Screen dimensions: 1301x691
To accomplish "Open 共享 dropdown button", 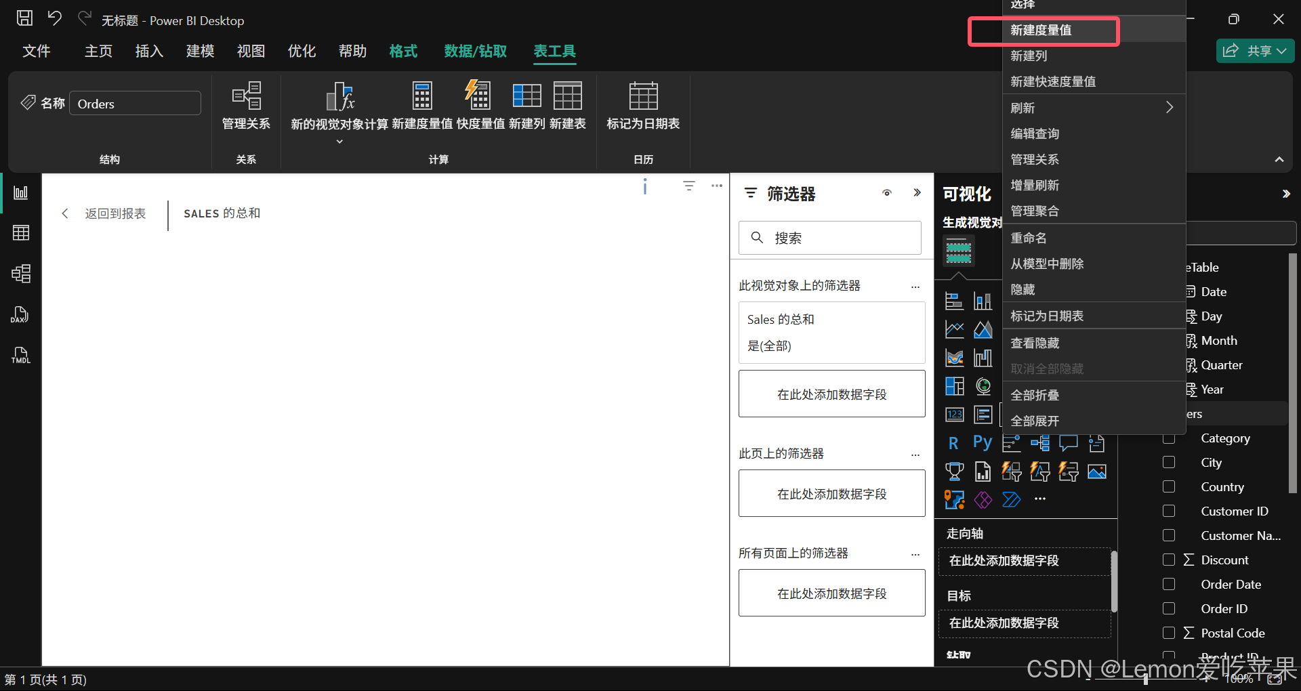I will coord(1256,51).
